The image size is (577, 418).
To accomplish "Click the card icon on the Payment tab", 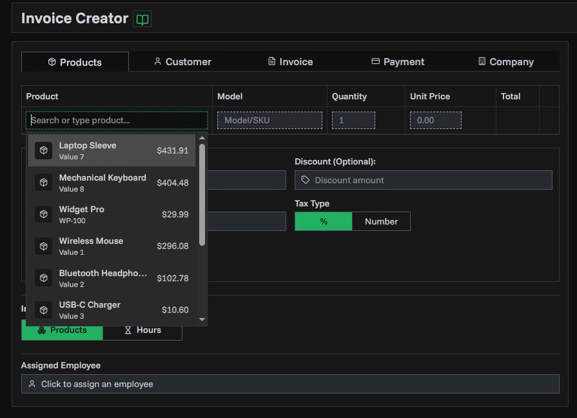I will tap(376, 61).
